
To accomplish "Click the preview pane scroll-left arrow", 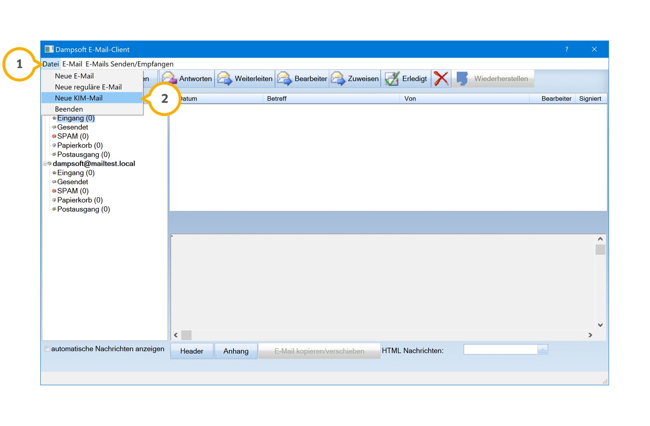I will [176, 335].
